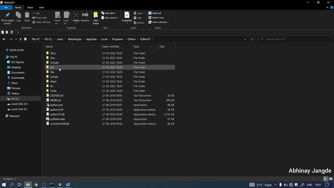Select This PC in navigation pane

(x=14, y=57)
